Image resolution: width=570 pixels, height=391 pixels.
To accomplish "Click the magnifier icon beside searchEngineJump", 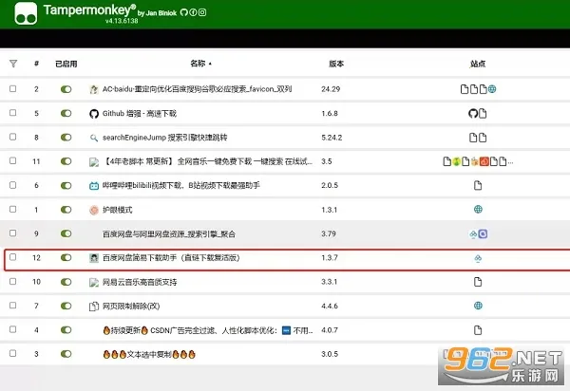I will pyautogui.click(x=94, y=138).
